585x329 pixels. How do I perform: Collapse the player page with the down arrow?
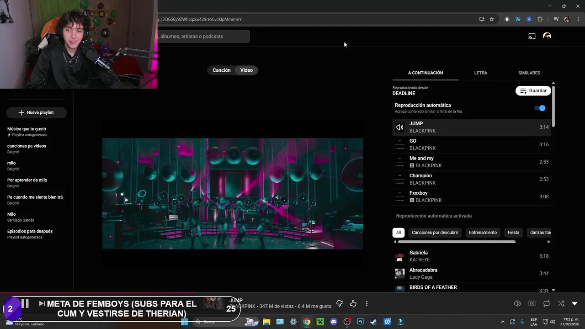click(575, 303)
